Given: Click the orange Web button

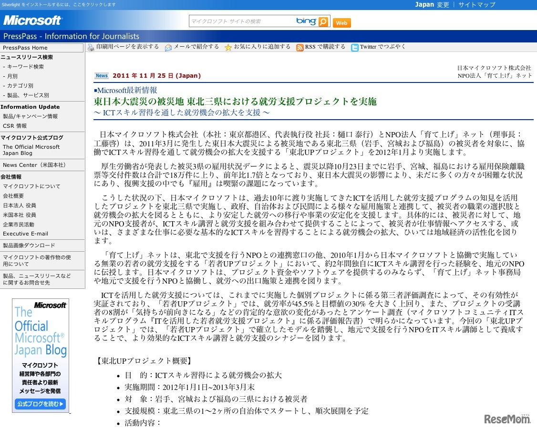Looking at the screenshot, I should tap(341, 23).
